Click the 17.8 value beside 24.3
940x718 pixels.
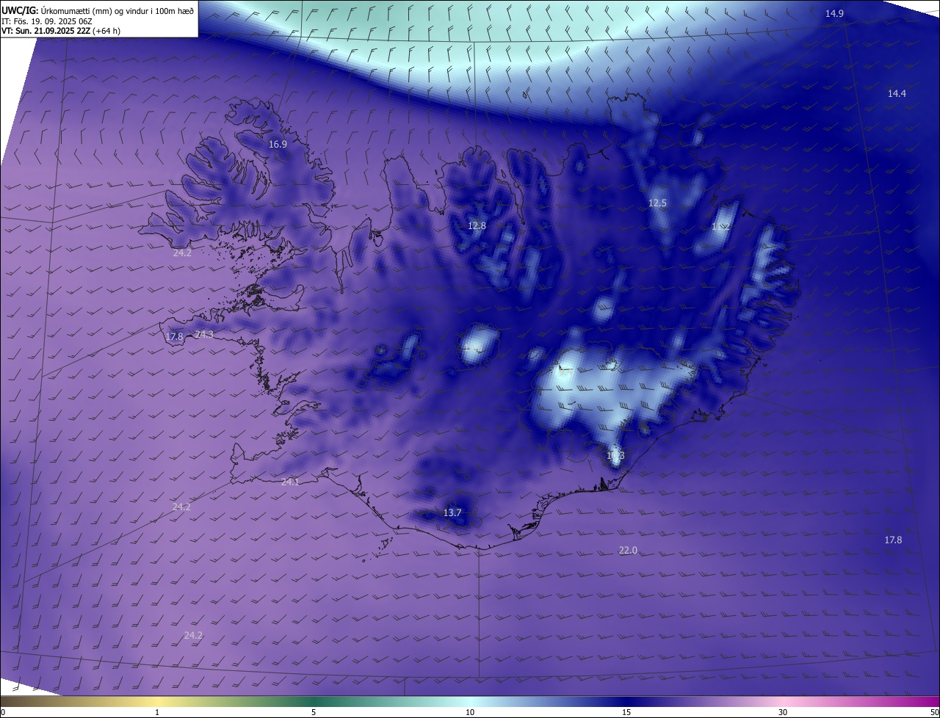point(174,337)
